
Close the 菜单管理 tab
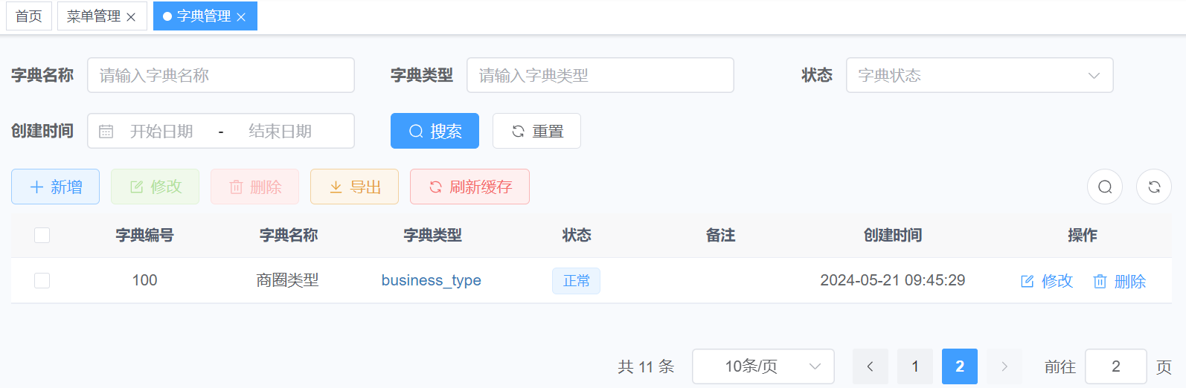[131, 17]
